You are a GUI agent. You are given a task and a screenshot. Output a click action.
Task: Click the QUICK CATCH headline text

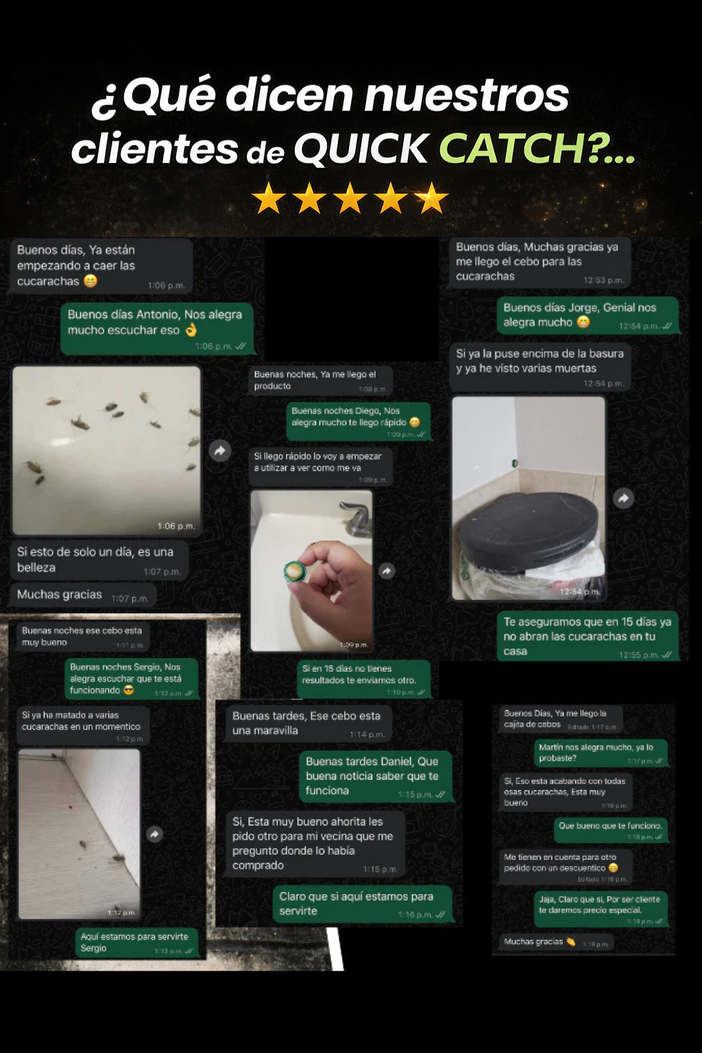(x=464, y=148)
